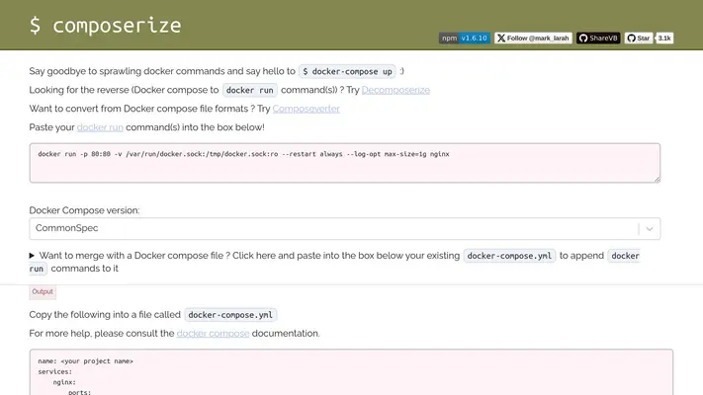Click the generated compose output code box
The width and height of the screenshot is (703, 395).
coord(351,372)
